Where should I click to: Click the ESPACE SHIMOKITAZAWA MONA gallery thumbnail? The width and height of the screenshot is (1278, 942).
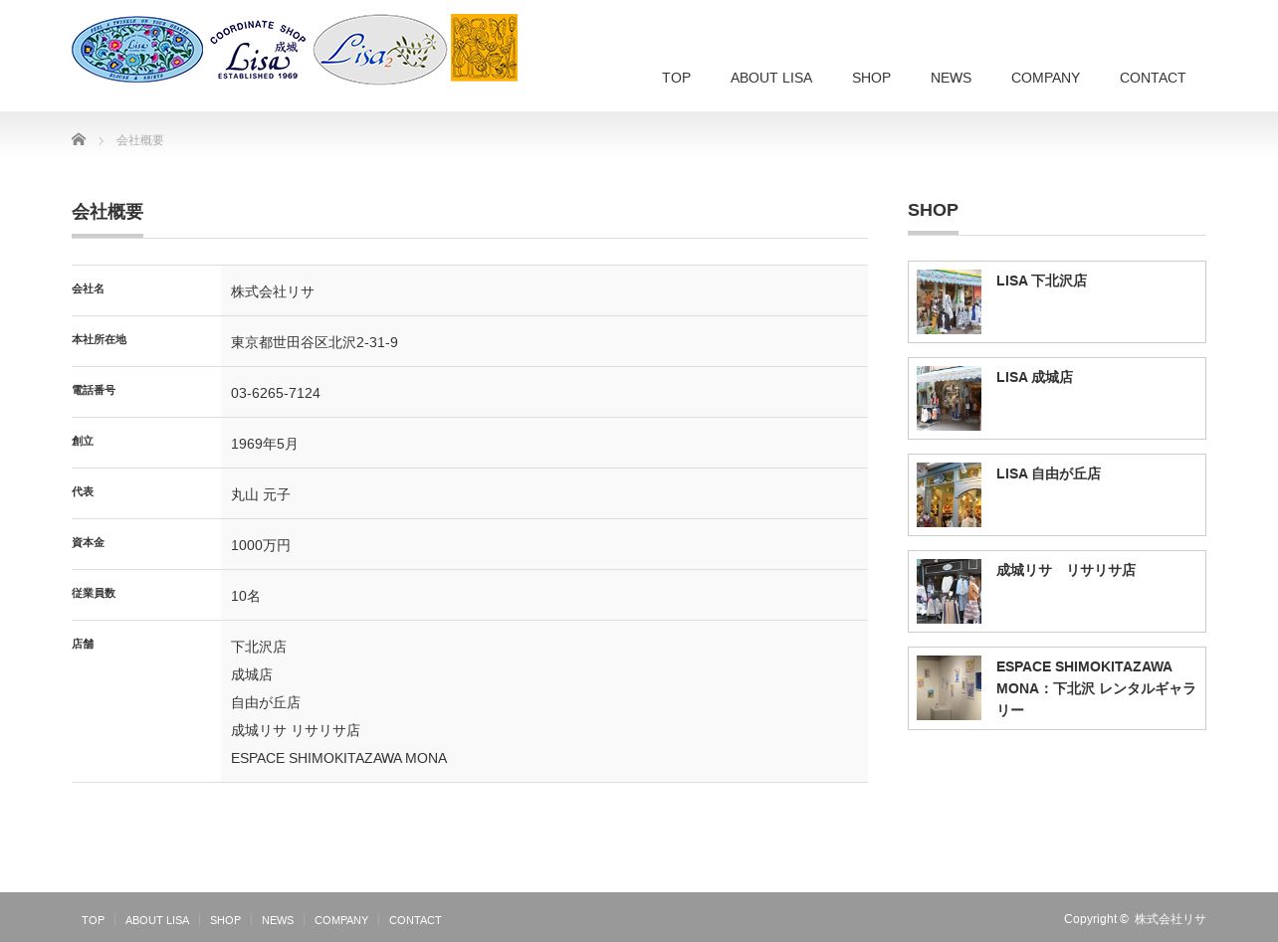pos(949,687)
